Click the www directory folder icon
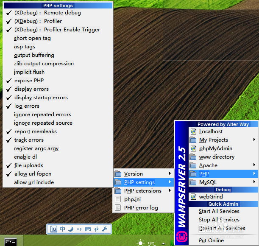The image size is (259, 246). (193, 157)
